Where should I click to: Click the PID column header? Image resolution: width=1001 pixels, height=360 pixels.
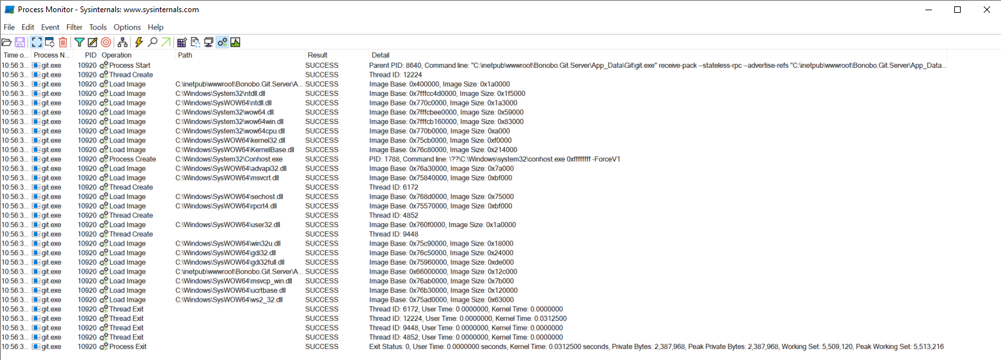click(x=86, y=55)
